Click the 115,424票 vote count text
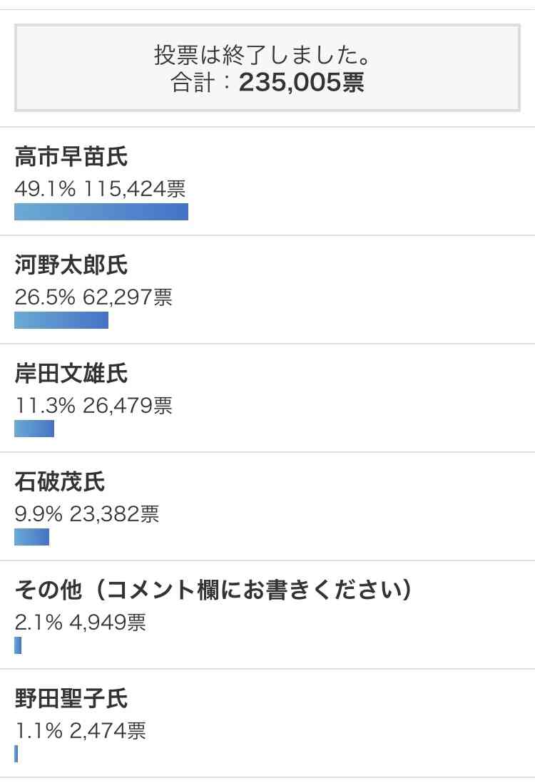Screen dimensions: 535x783 (135, 189)
